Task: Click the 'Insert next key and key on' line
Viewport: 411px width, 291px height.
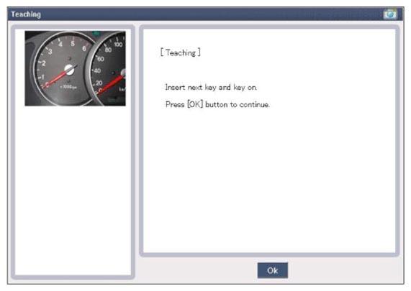Action: 211,87
